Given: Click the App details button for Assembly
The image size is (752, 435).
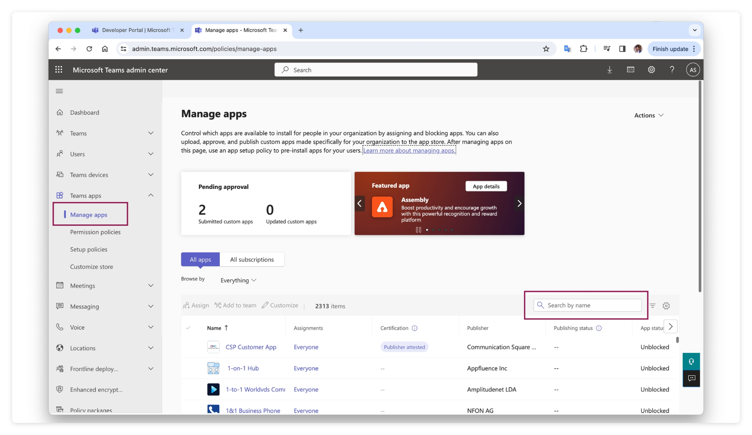Looking at the screenshot, I should 486,186.
